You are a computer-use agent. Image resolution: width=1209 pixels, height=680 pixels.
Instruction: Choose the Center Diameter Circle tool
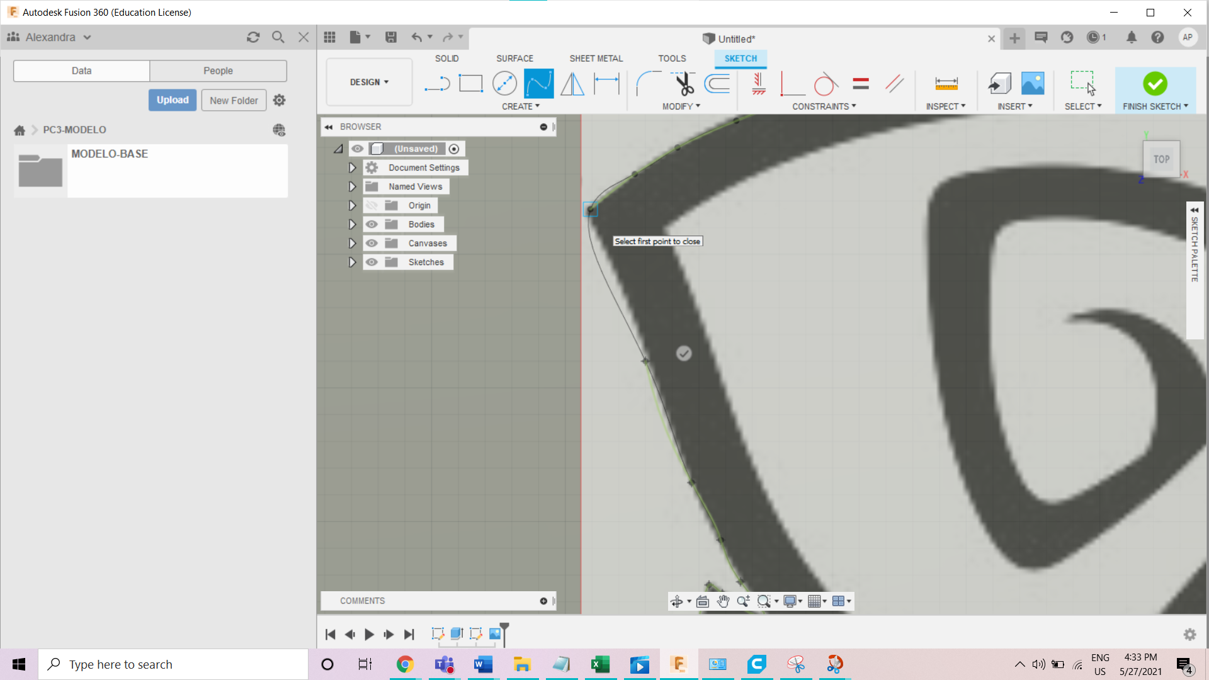coord(504,83)
